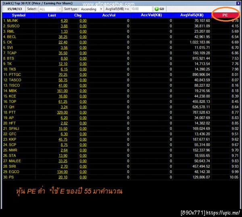Select the SIRI symbol
This screenshot has width=242, height=217.
tap(13, 167)
